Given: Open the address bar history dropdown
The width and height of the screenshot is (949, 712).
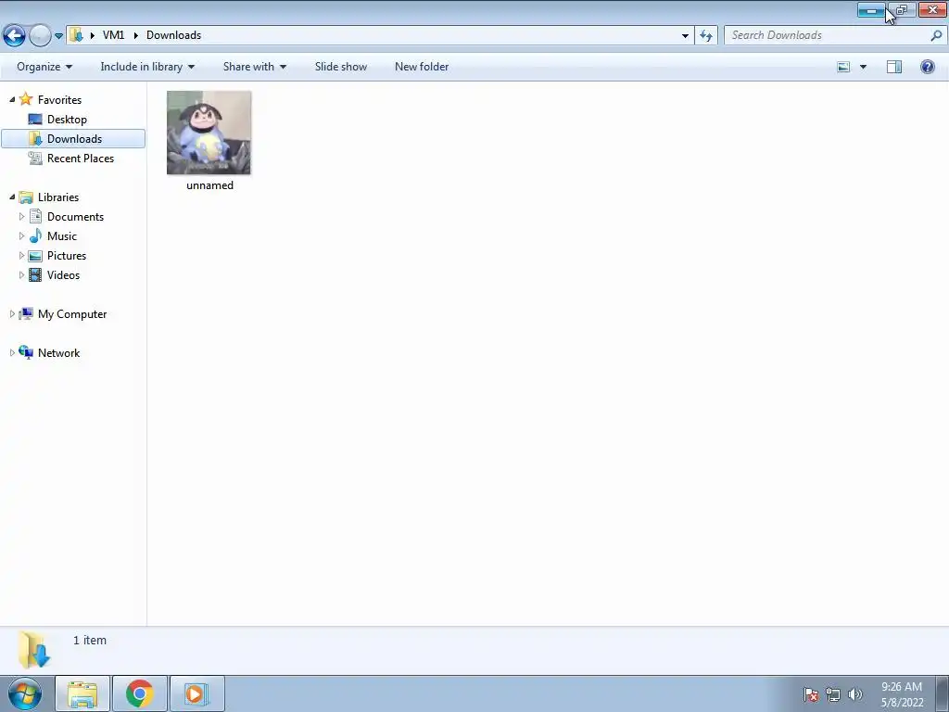Looking at the screenshot, I should click(685, 36).
